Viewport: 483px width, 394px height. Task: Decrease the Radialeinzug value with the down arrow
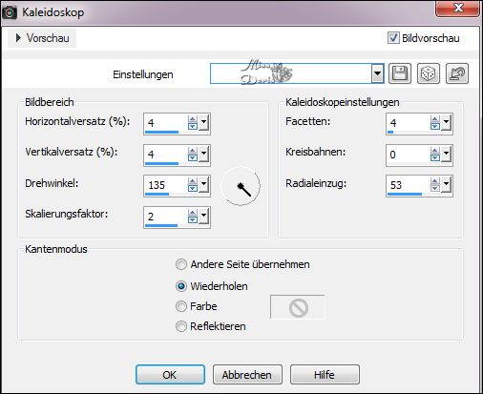click(x=434, y=188)
